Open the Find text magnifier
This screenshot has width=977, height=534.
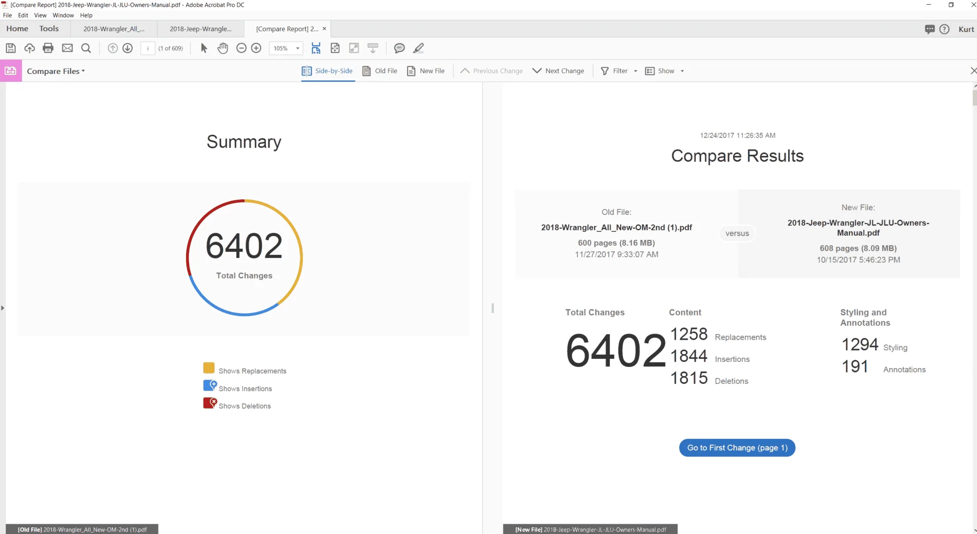pyautogui.click(x=86, y=48)
